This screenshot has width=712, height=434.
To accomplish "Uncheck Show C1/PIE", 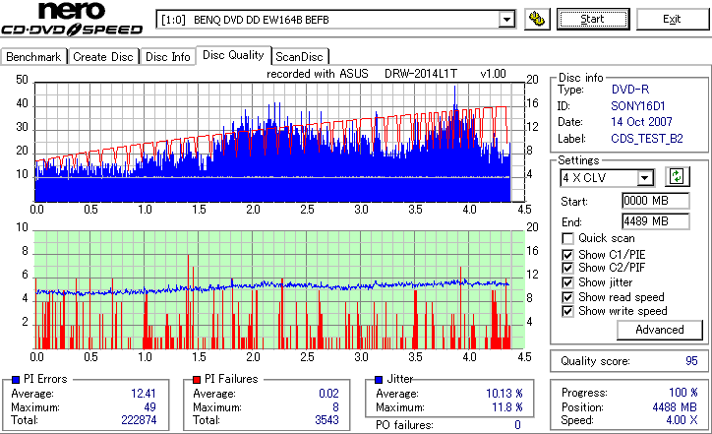I will [567, 255].
